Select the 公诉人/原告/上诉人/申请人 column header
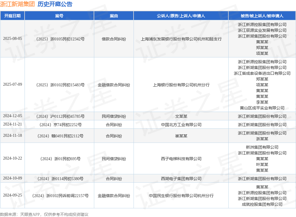 [x=181, y=16]
